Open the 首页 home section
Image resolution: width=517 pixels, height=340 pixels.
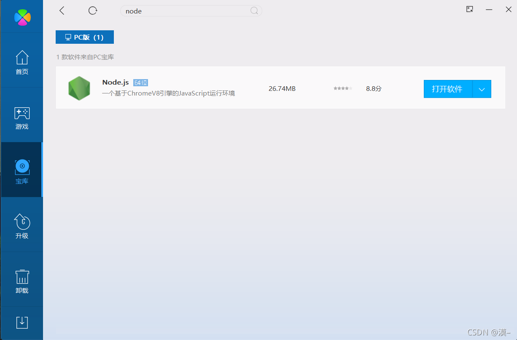pyautogui.click(x=22, y=63)
